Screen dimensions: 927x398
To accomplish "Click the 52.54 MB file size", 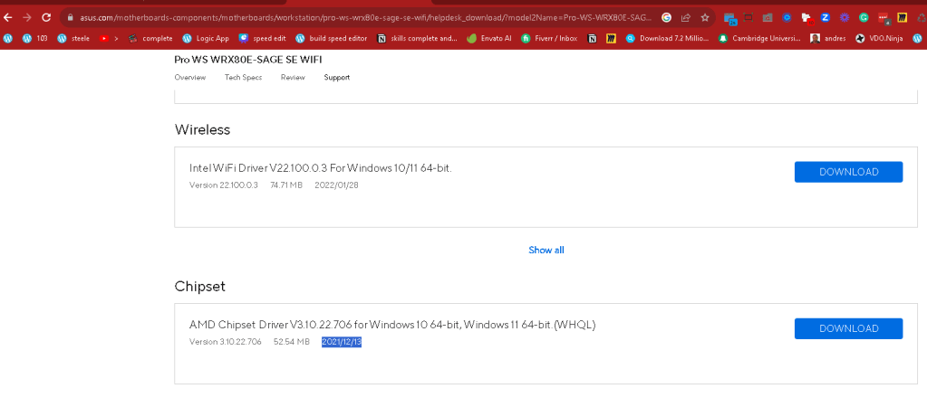I will point(292,342).
